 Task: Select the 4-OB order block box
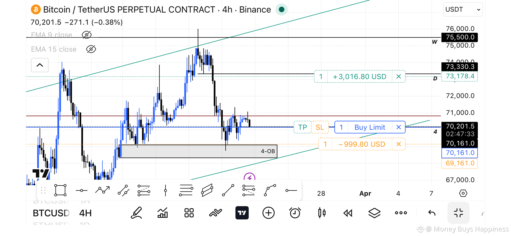(198, 151)
